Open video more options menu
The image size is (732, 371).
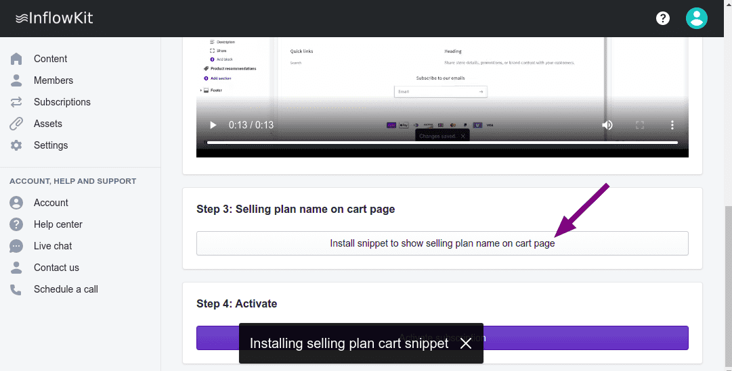672,125
